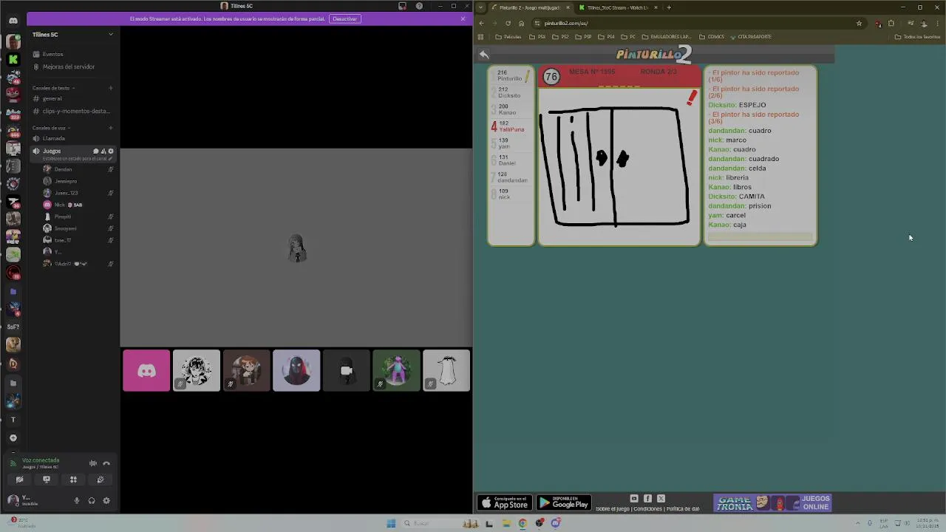946x532 pixels.
Task: Select the pink Discord logo participant tile
Action: click(146, 370)
